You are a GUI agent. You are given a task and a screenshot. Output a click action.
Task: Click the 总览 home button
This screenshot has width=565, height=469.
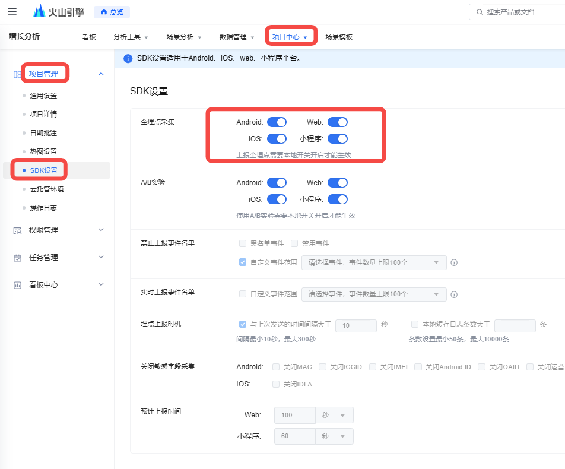coord(112,12)
